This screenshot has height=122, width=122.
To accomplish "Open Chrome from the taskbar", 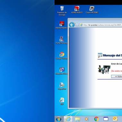I will (x=96, y=119).
